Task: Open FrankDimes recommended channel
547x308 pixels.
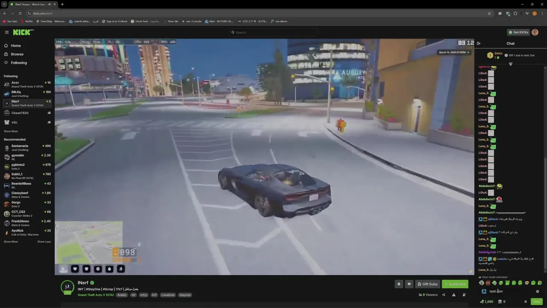Action: 27,223
